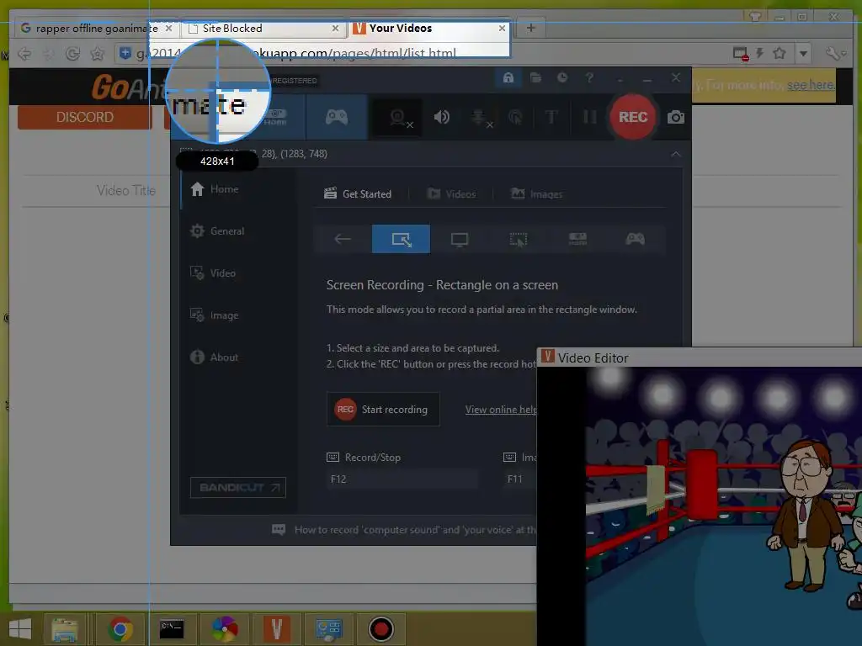Viewport: 862px width, 646px height.
Task: Bookmark page with star in right browser toolbar
Action: click(779, 53)
